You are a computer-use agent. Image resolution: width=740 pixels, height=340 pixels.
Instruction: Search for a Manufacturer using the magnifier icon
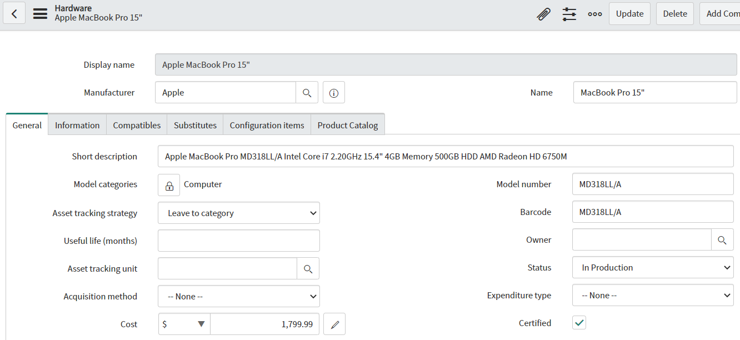[307, 92]
